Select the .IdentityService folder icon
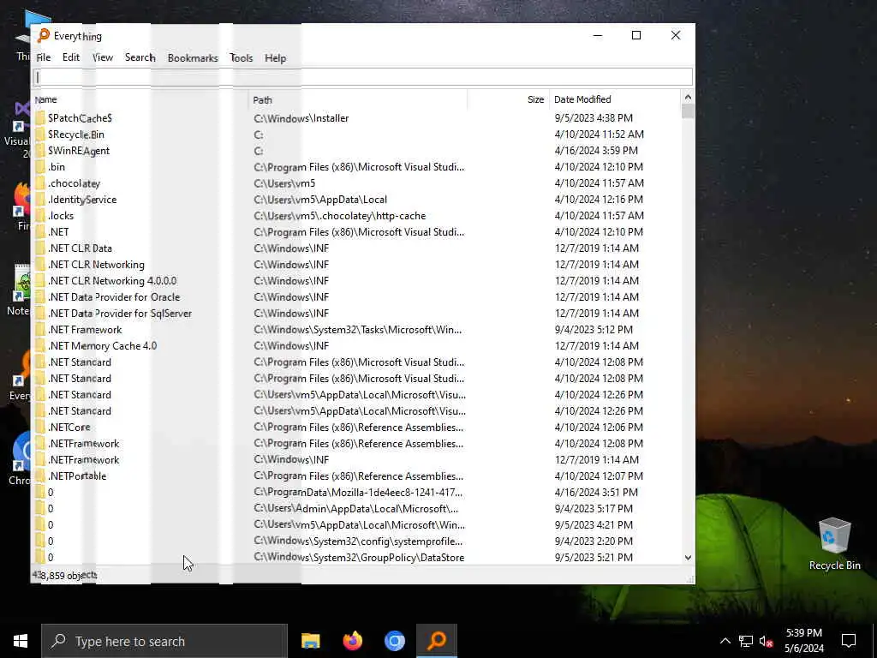The width and height of the screenshot is (877, 658). (39, 199)
